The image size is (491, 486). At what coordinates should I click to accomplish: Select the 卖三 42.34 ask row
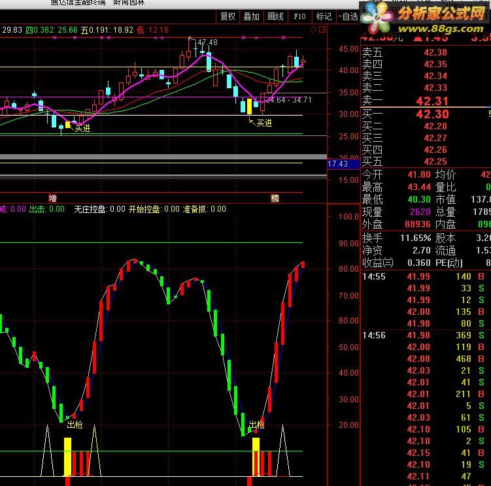point(426,76)
